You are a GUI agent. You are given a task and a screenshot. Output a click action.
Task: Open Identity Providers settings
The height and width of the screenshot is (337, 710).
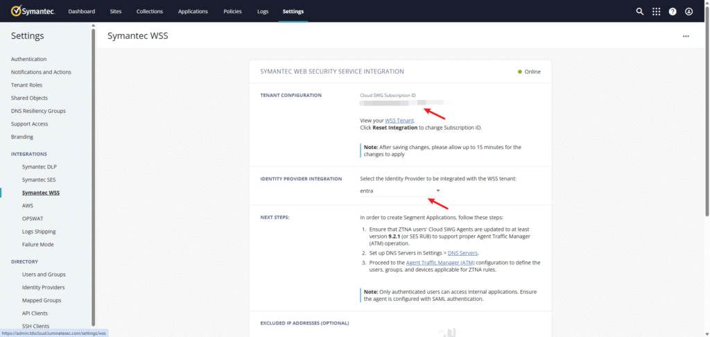(43, 287)
